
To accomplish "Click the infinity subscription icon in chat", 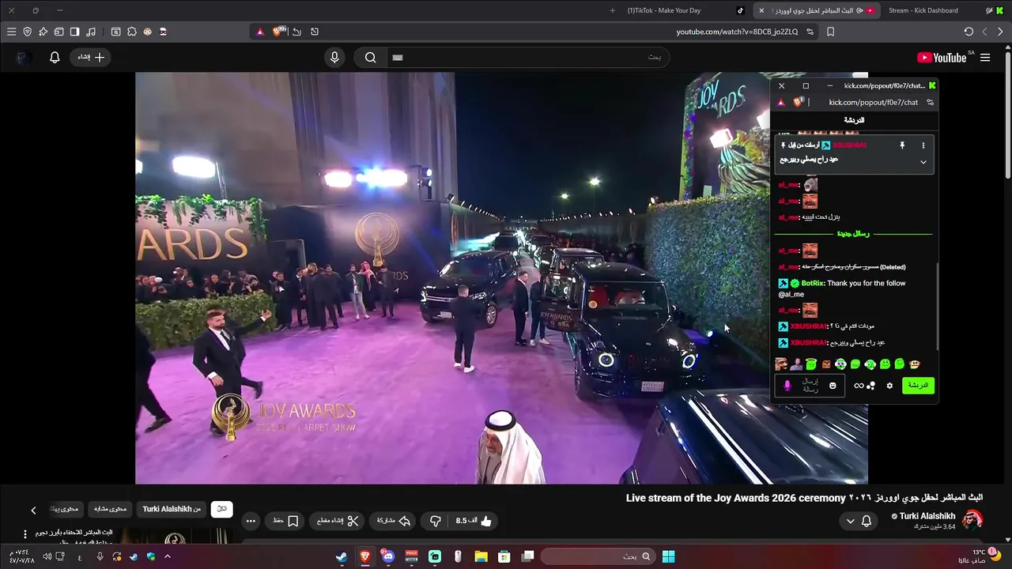I will [x=859, y=386].
